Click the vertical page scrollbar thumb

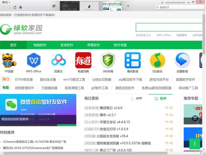click(x=204, y=34)
